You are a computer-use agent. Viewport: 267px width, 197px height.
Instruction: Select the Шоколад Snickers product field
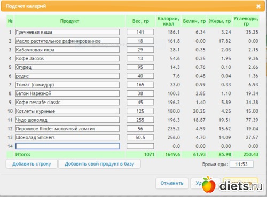(x=67, y=137)
